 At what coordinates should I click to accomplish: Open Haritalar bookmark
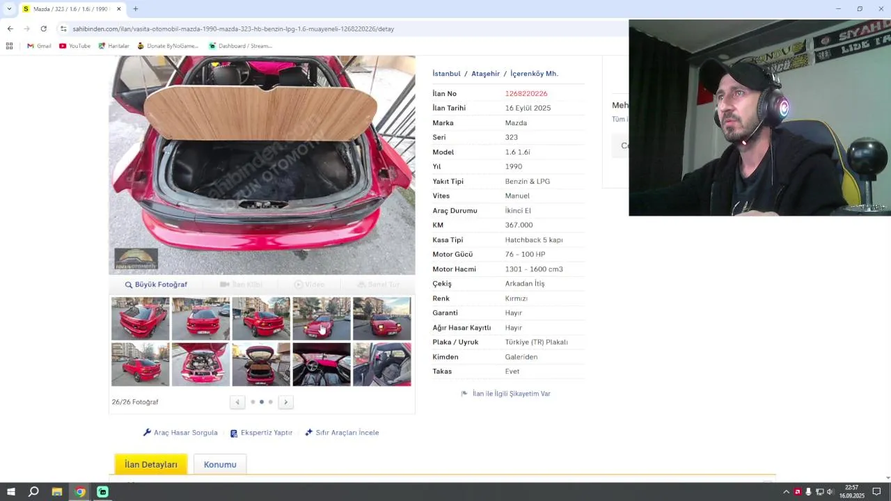tap(113, 46)
